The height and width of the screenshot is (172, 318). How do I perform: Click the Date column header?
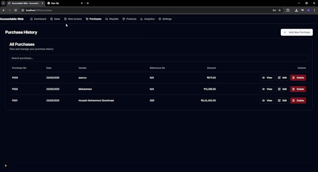49,68
